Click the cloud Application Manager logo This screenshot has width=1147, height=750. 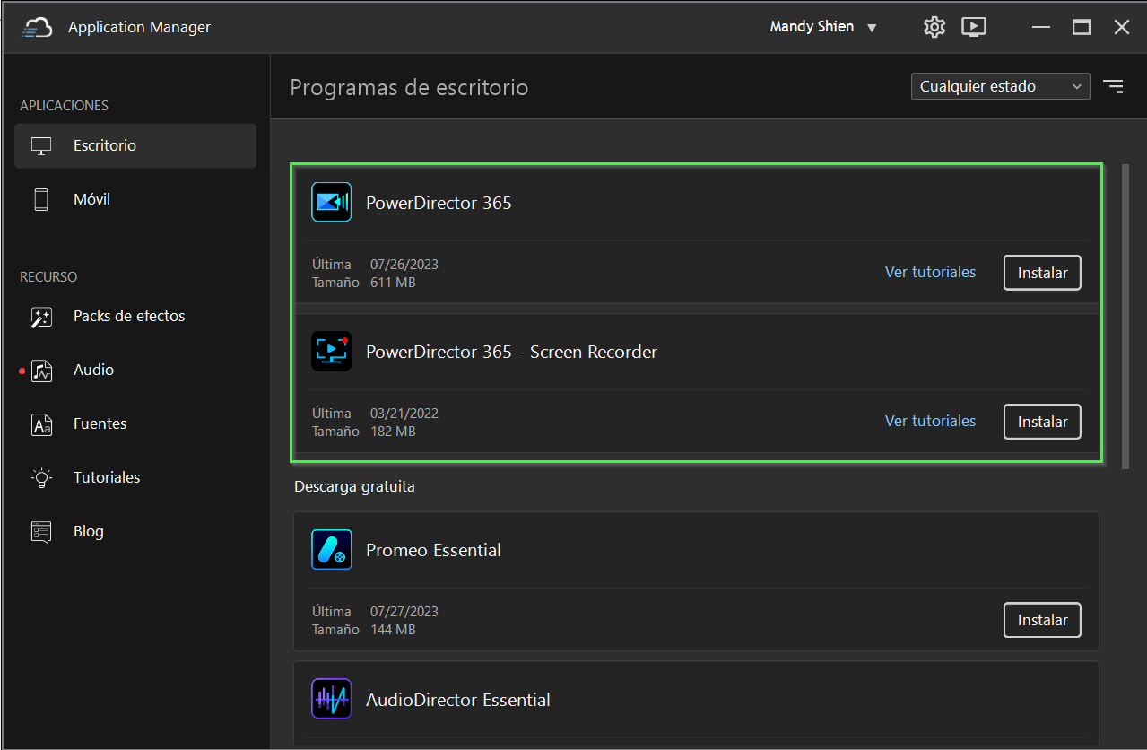tap(38, 27)
